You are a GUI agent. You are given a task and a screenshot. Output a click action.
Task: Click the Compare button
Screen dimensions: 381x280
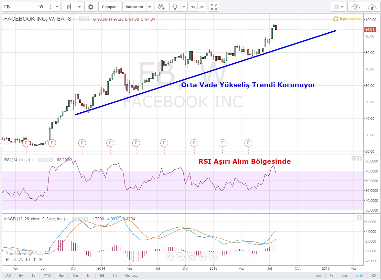[110, 7]
